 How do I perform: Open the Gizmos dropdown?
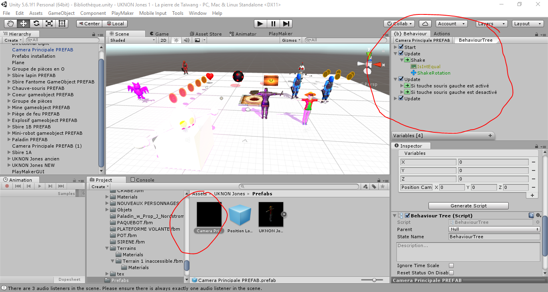291,40
